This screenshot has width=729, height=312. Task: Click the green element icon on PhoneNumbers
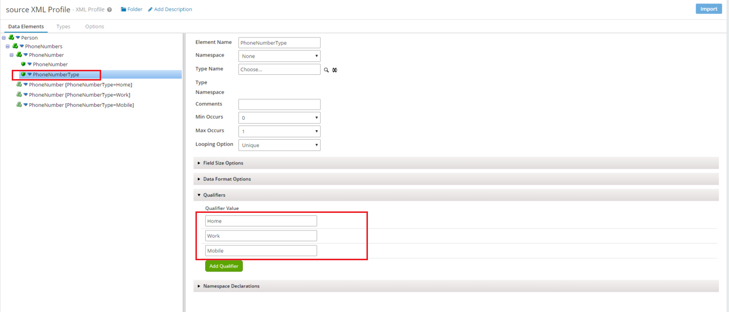(x=15, y=46)
